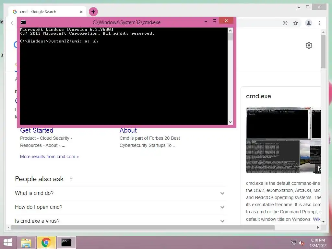332x249 pixels.
Task: Click the muted volume tray icon
Action: [x=302, y=243]
